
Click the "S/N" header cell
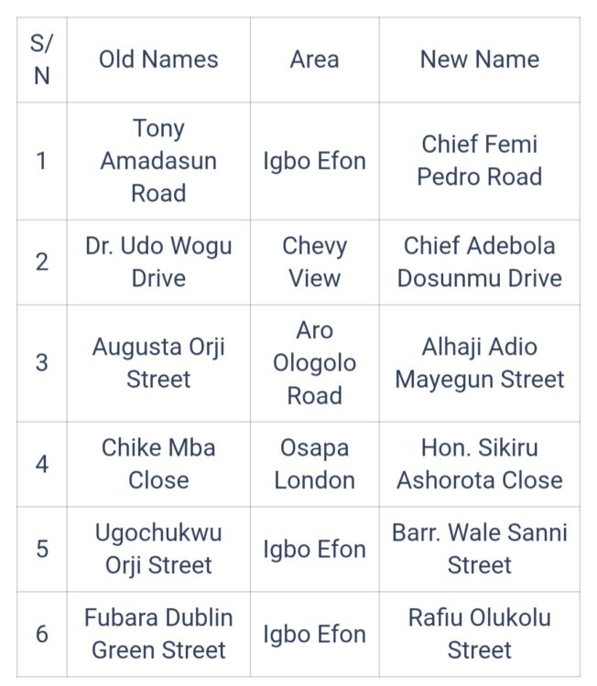42,59
